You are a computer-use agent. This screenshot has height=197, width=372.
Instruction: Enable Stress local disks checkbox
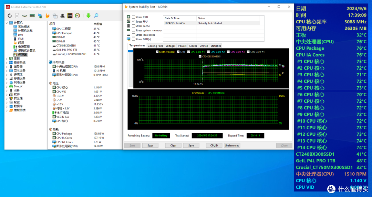(134, 35)
